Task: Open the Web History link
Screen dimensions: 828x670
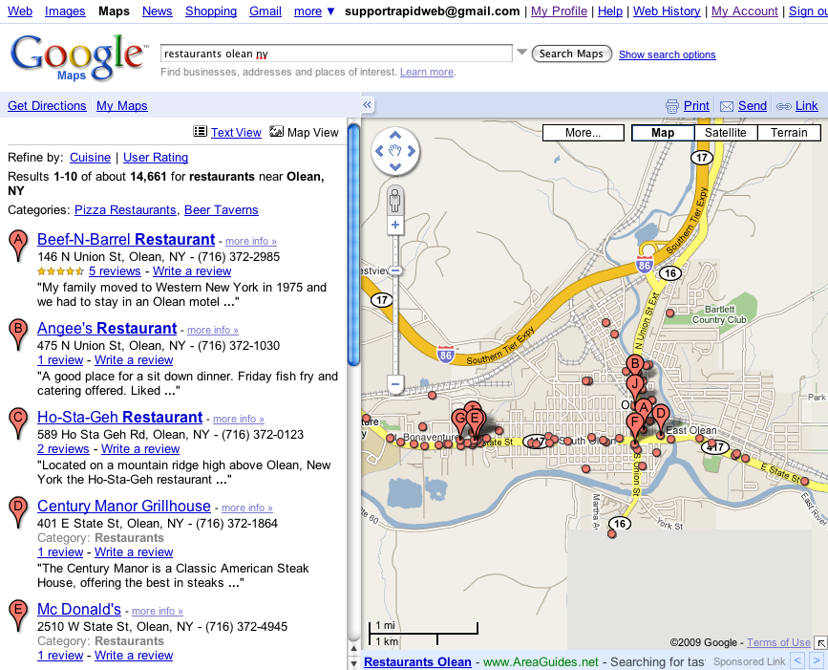Action: 667,11
